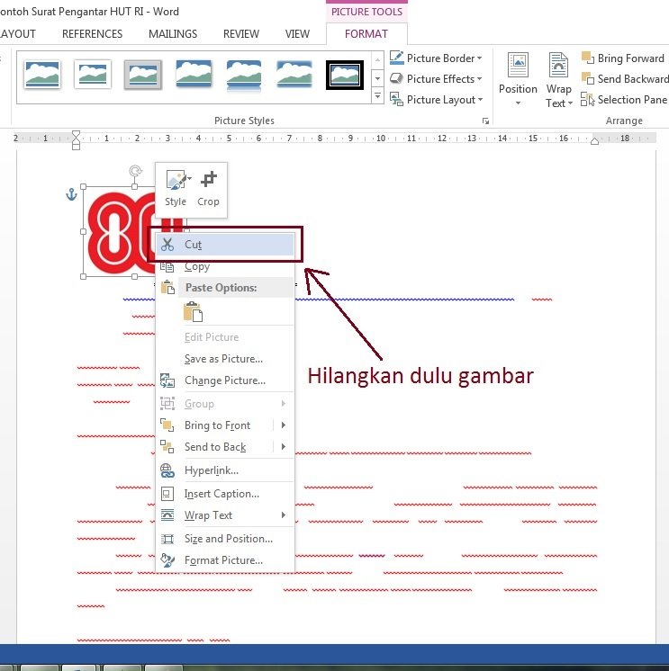
Task: Open Picture Styles dialog launcher
Action: click(486, 121)
